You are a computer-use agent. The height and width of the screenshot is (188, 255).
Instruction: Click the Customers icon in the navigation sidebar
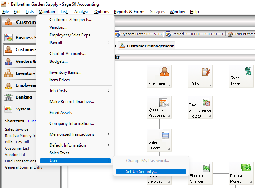[x=8, y=49]
